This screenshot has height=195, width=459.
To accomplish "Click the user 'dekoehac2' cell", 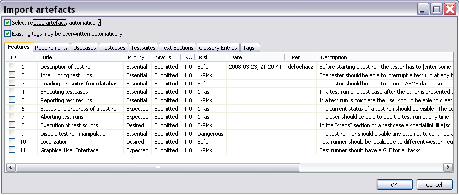I will tap(300, 67).
